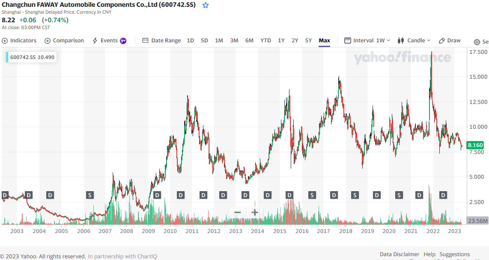
Task: Open chart settings gear
Action: click(x=477, y=42)
